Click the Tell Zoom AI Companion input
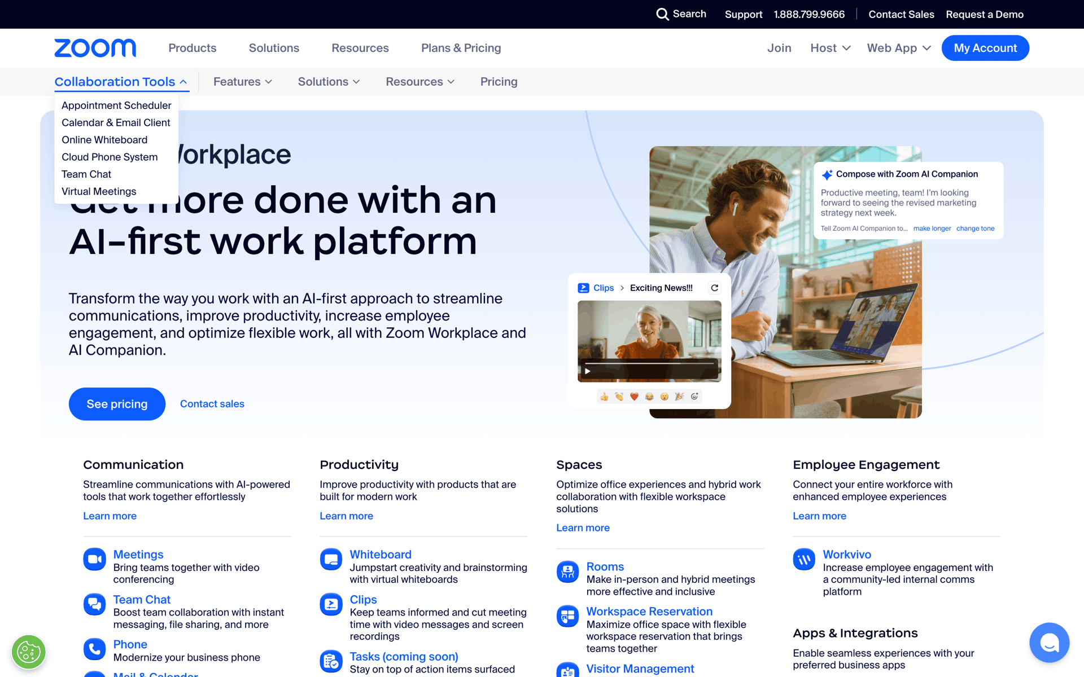Image resolution: width=1084 pixels, height=677 pixels. tap(864, 228)
